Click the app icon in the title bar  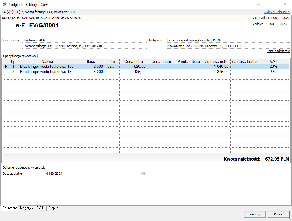coord(5,4)
